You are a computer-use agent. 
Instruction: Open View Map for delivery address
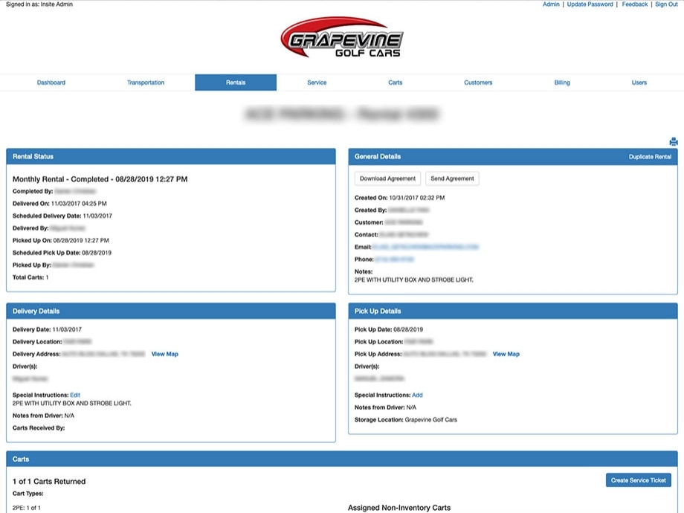point(165,354)
